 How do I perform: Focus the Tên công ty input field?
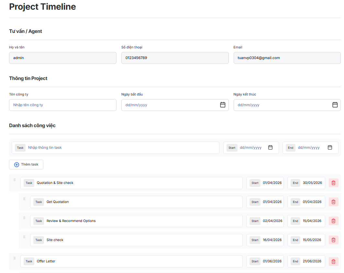pos(62,105)
